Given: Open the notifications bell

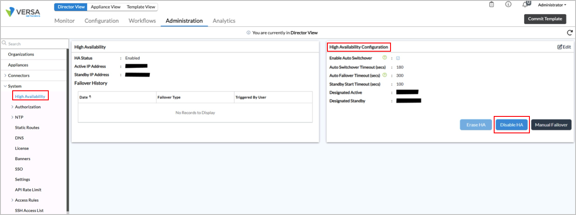Looking at the screenshot, I should 525,5.
